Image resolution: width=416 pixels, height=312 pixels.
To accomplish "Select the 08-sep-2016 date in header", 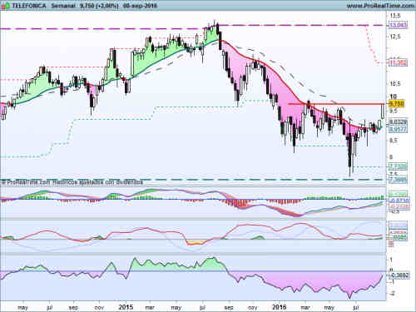I will tap(140, 6).
